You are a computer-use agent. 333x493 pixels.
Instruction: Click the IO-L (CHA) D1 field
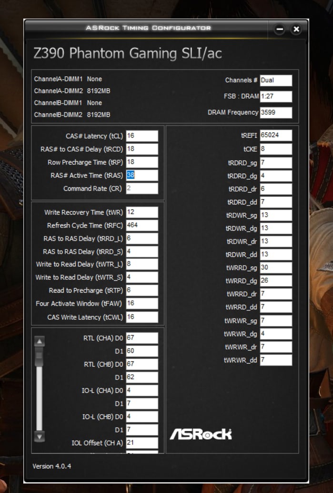coord(142,403)
